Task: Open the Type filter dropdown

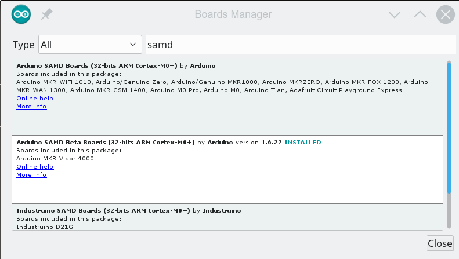Action: (x=90, y=44)
